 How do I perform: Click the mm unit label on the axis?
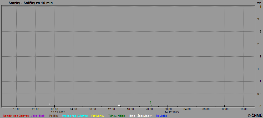pyautogui.click(x=259, y=3)
